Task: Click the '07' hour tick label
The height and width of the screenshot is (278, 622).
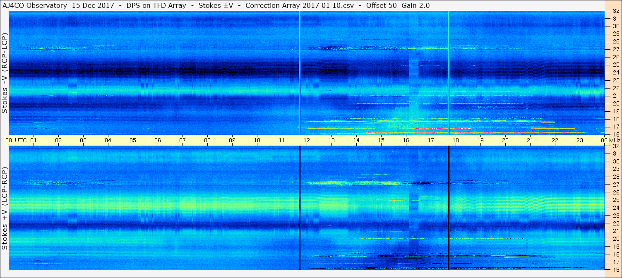Action: pos(183,140)
